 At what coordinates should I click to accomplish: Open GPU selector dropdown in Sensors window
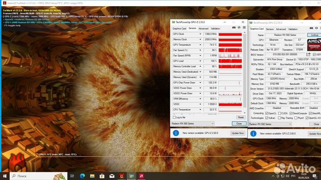pos(193,124)
